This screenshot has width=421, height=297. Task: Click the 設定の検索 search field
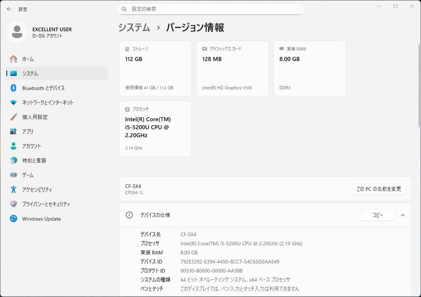(210, 9)
